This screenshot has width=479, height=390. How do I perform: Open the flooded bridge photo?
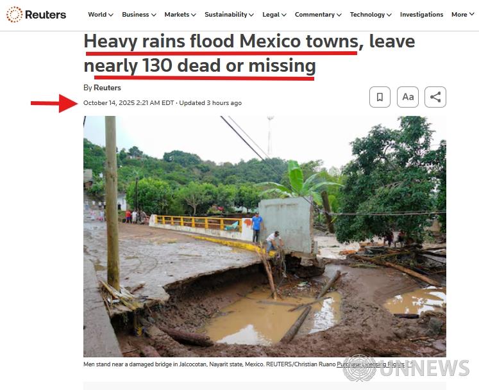tap(265, 236)
